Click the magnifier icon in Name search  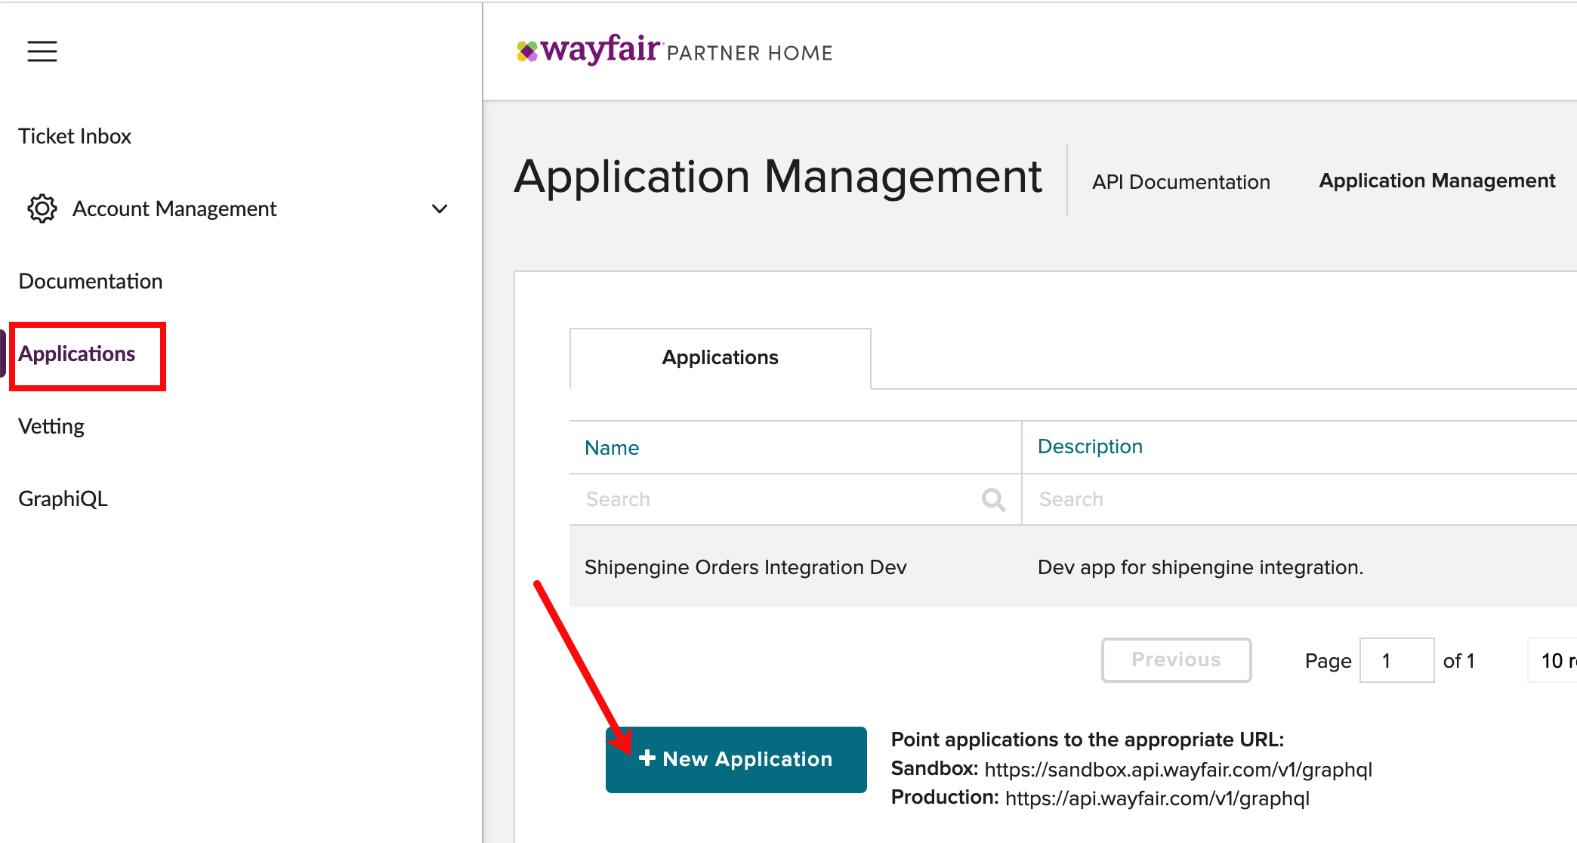993,499
